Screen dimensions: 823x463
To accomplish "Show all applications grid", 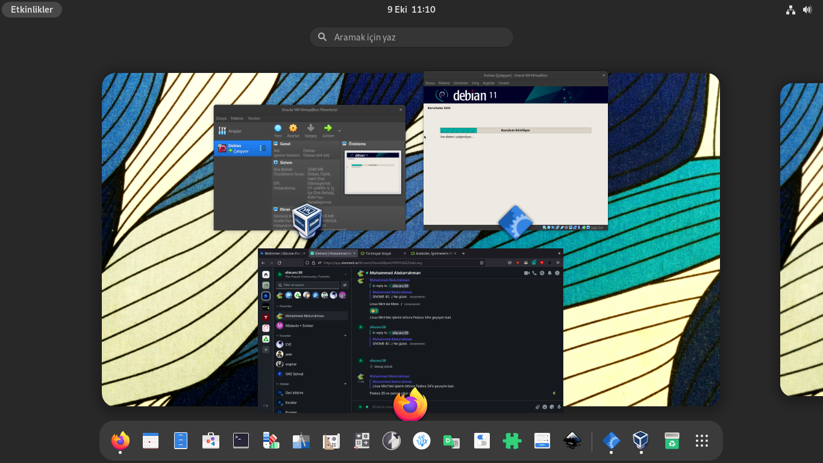I will tap(702, 441).
